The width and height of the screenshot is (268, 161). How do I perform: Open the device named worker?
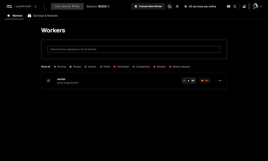[x=61, y=79]
